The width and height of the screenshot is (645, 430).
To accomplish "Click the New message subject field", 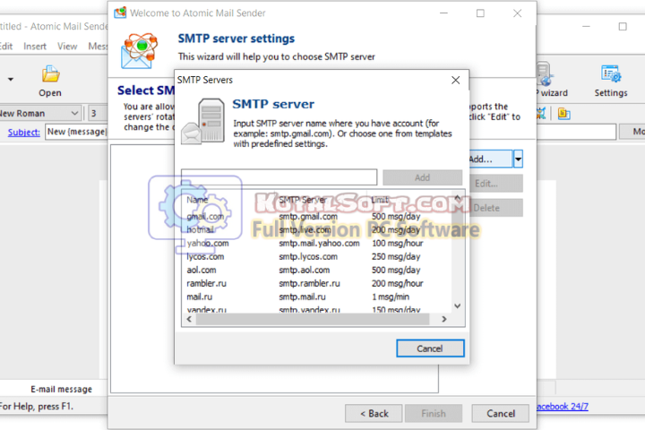I will (x=76, y=132).
